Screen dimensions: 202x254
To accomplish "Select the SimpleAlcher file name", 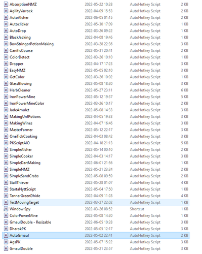I will pyautogui.click(x=21, y=149).
